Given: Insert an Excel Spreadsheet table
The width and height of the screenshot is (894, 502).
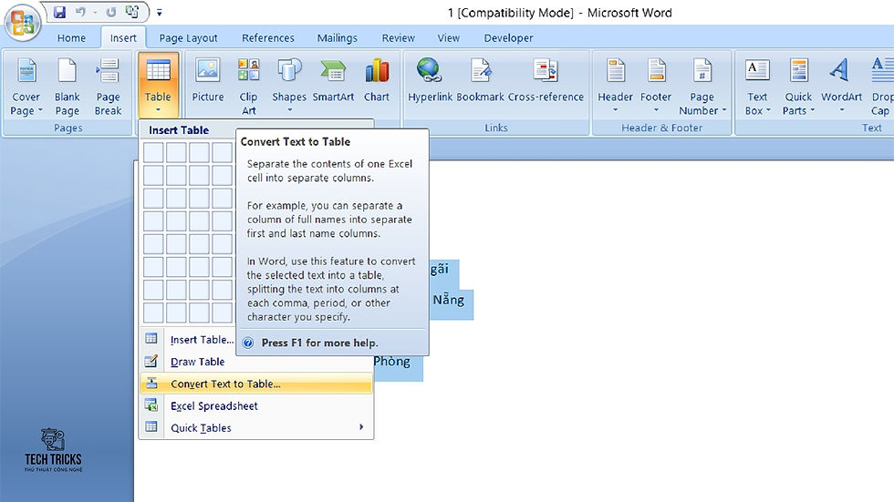Looking at the screenshot, I should pyautogui.click(x=256, y=405).
